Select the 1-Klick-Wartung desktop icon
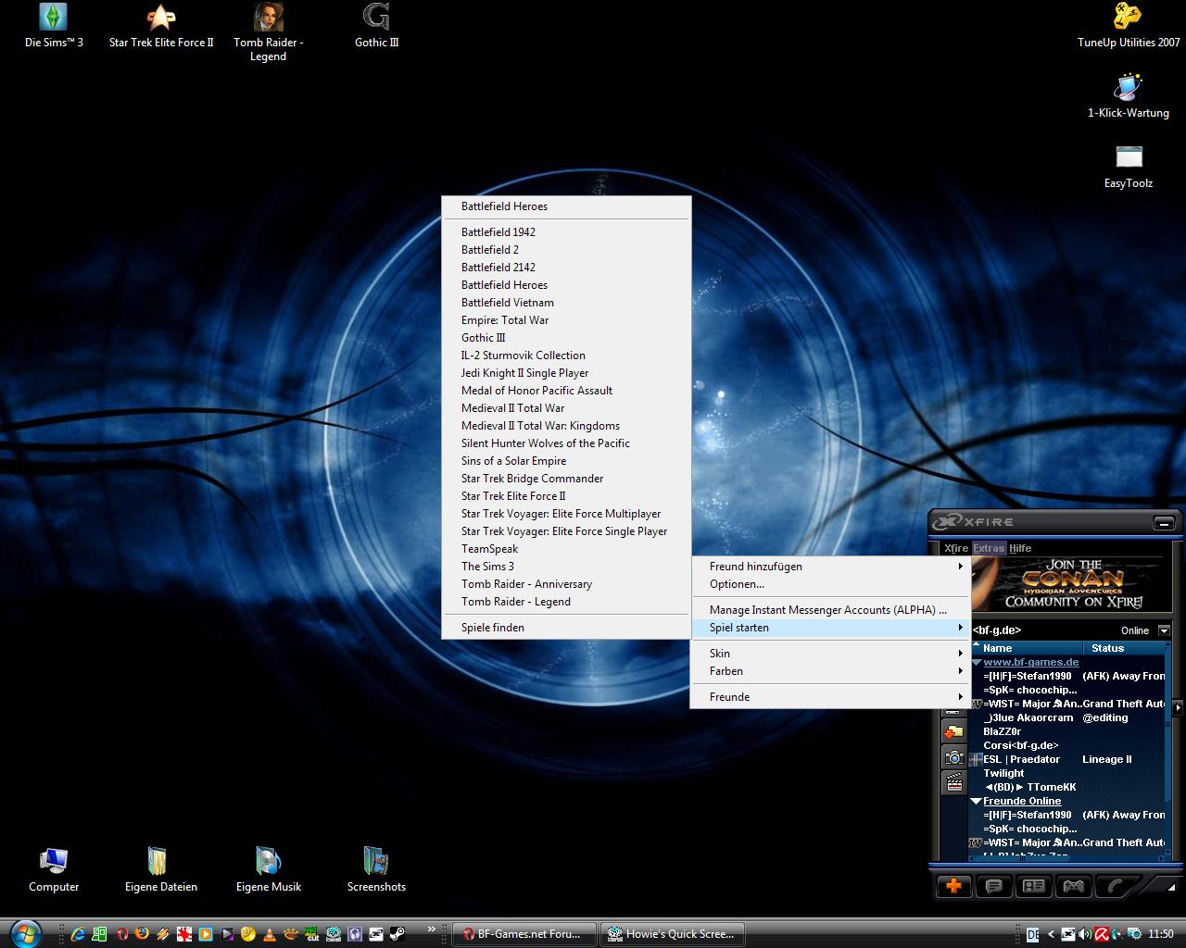 1129,96
